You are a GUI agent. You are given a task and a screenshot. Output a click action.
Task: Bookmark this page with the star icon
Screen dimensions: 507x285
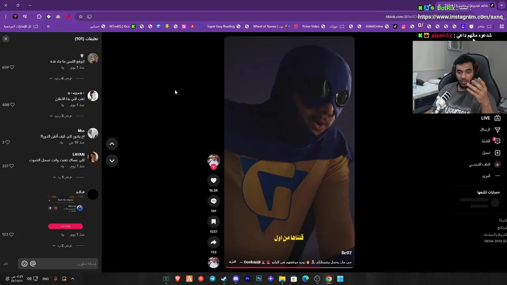(81, 17)
